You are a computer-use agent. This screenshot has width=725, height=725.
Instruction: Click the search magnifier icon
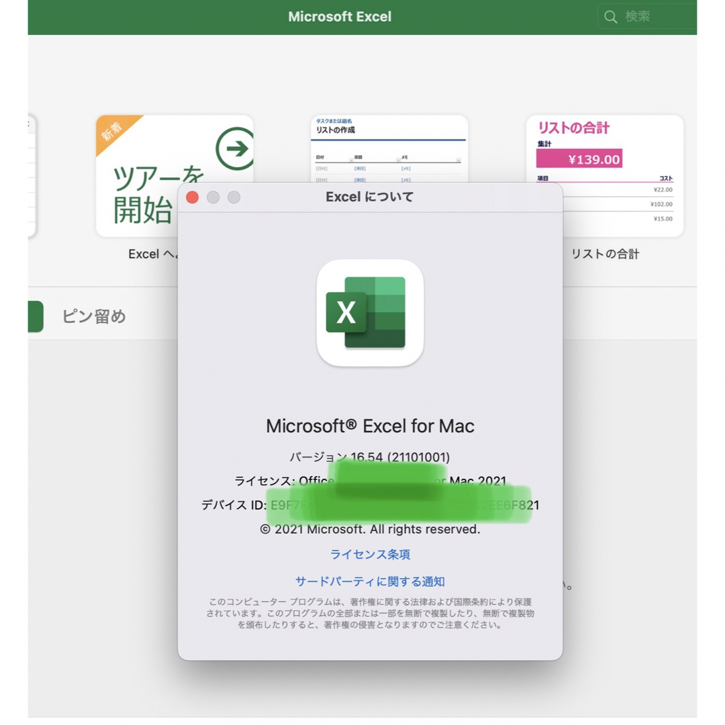(610, 17)
